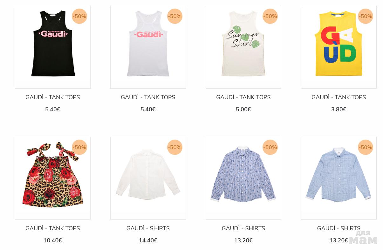Click the -50% badge on black tank top
Screen dimensions: 383x250
point(79,16)
